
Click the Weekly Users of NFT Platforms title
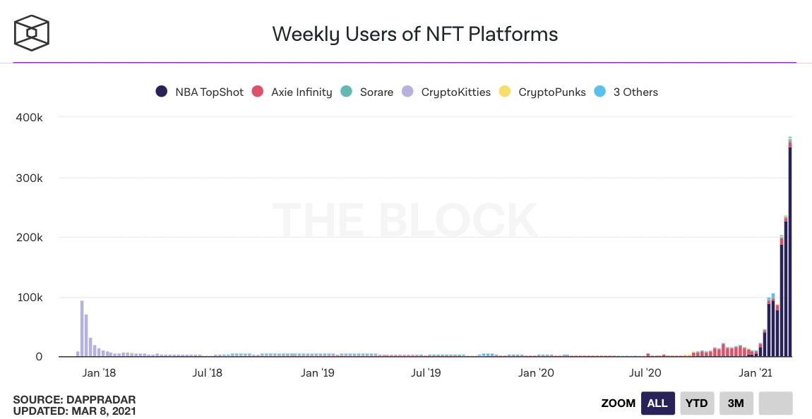click(x=415, y=34)
